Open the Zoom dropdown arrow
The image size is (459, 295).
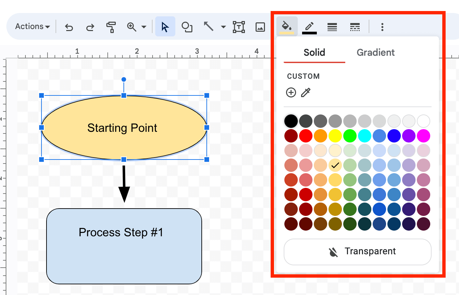(144, 27)
